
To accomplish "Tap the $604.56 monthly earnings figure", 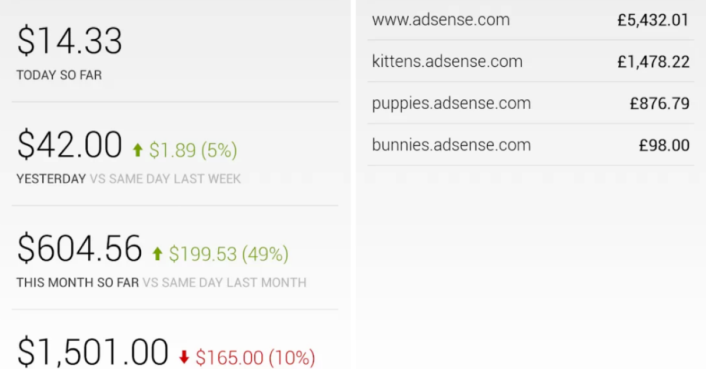I will coord(79,249).
